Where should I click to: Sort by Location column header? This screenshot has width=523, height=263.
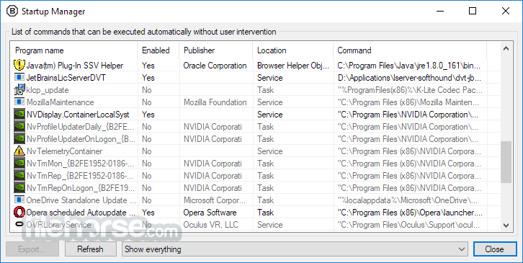tap(293, 50)
